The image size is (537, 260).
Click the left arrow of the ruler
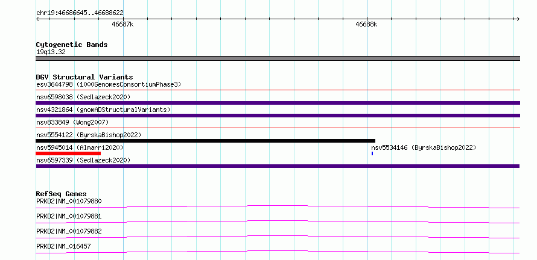tap(37, 19)
